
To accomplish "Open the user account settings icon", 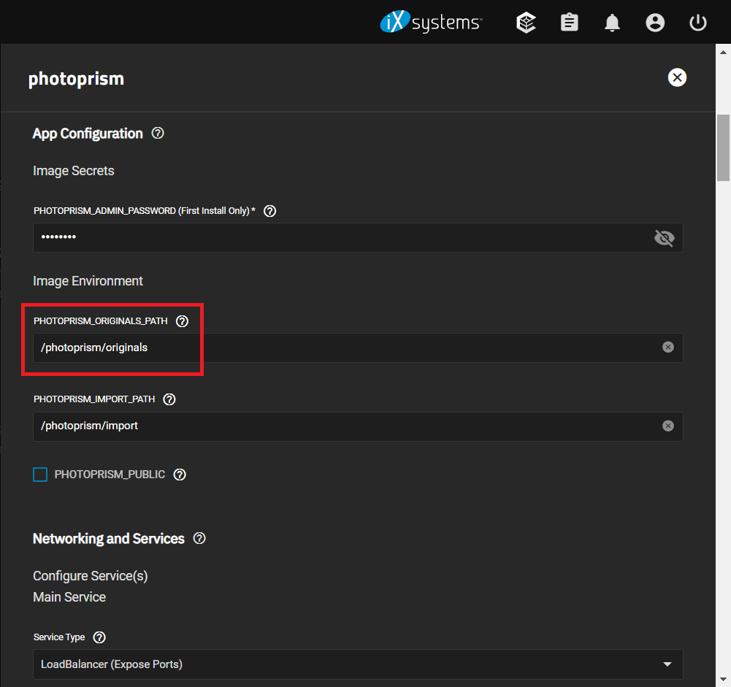I will 655,23.
